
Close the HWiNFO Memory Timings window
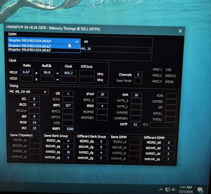[x=180, y=31]
